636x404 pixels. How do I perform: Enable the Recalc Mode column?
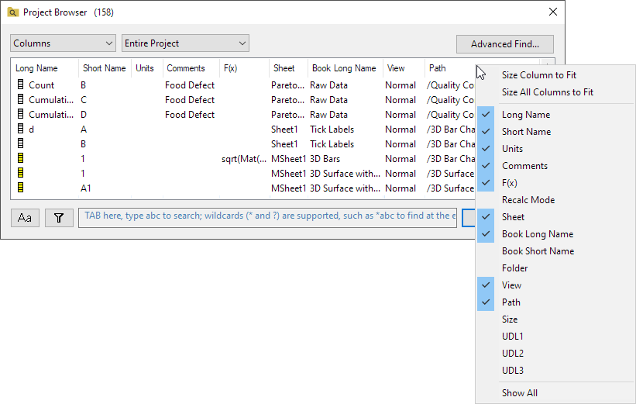528,200
